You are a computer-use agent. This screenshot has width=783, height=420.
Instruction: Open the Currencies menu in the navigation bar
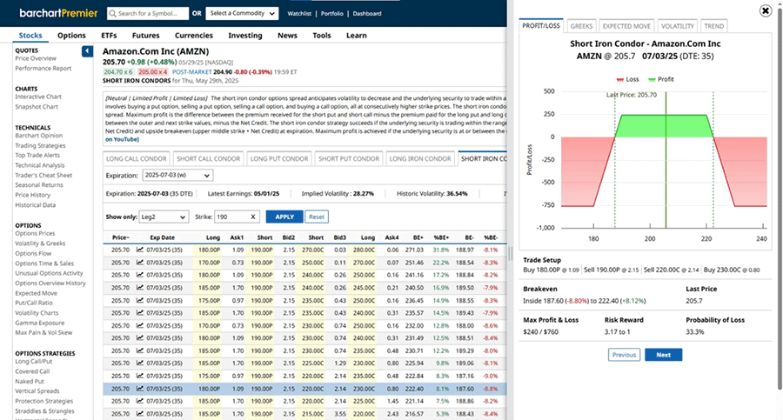[x=194, y=36]
